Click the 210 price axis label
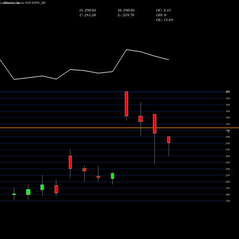The height and width of the screenshot is (239, 239). tap(228, 188)
